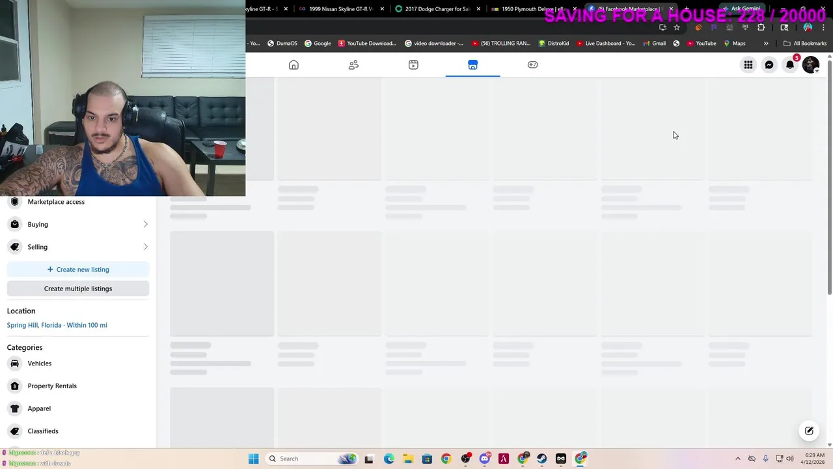Open the Live Dashboard bookmark
The image size is (833, 469).
point(606,44)
